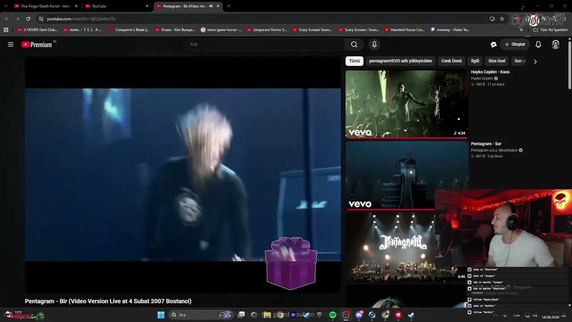Switch to the YouTube tab
The image size is (572, 322).
point(117,6)
